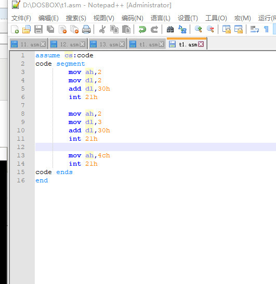Close the active t1.asm tab
Viewport: 276px width, 284px height.
coord(201,44)
